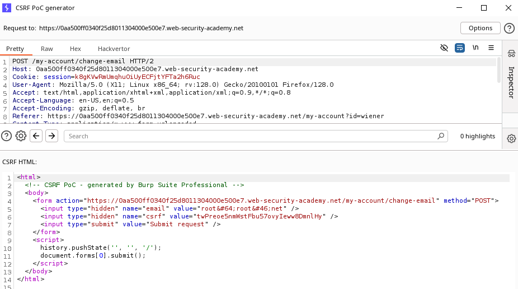Switch to the Hex tab
Screen dimensions: 518x289
point(76,49)
